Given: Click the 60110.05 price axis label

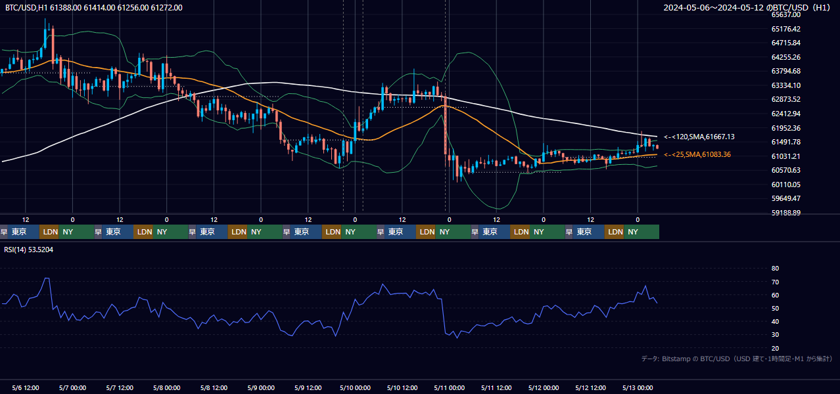Looking at the screenshot, I should pyautogui.click(x=786, y=185).
